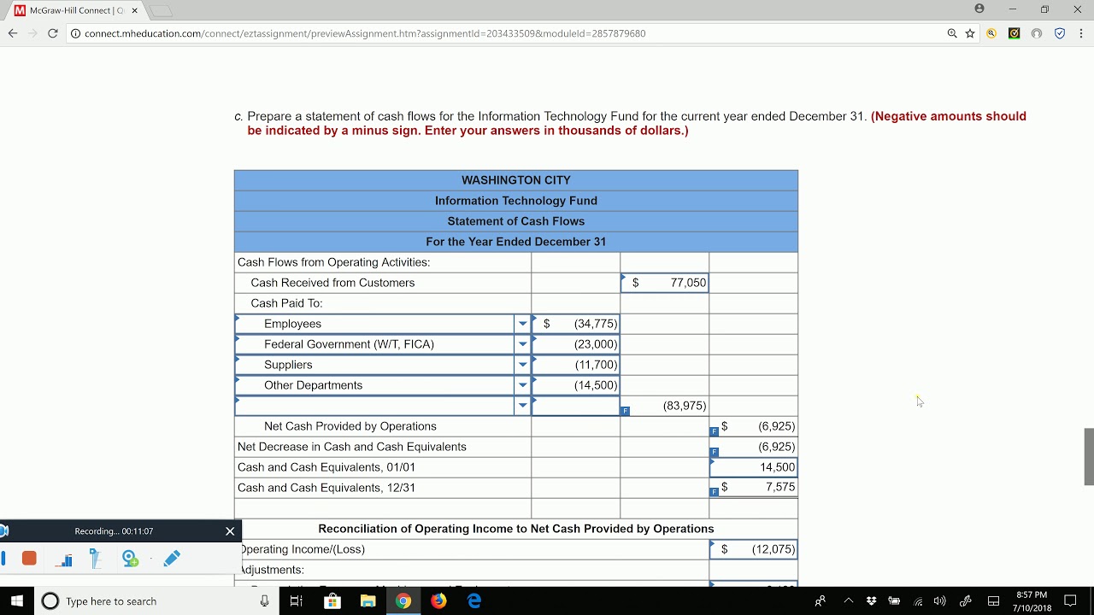Click the page vertical scrollbar thumb

click(x=1089, y=456)
